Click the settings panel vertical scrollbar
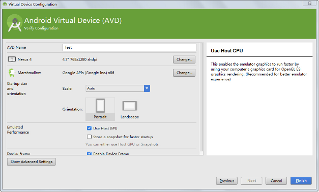Screen dimensions: 319x192 (x=201, y=97)
